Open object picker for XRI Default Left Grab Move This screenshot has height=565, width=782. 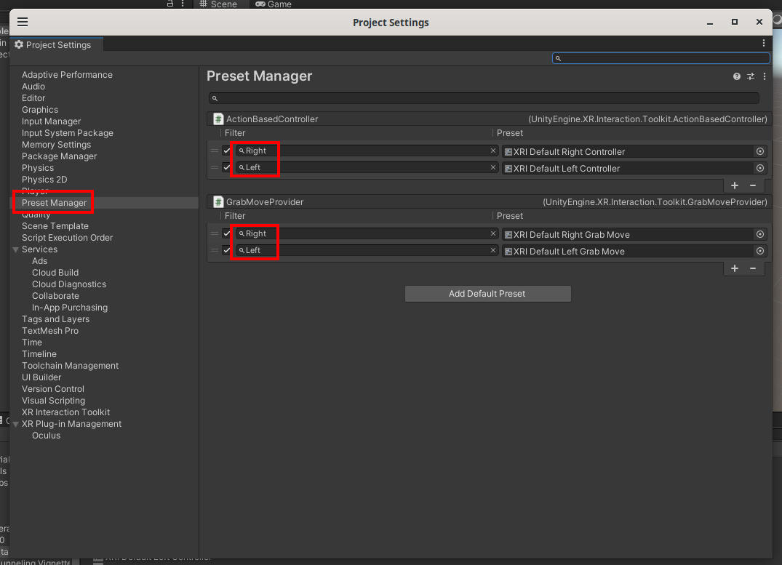(x=760, y=251)
